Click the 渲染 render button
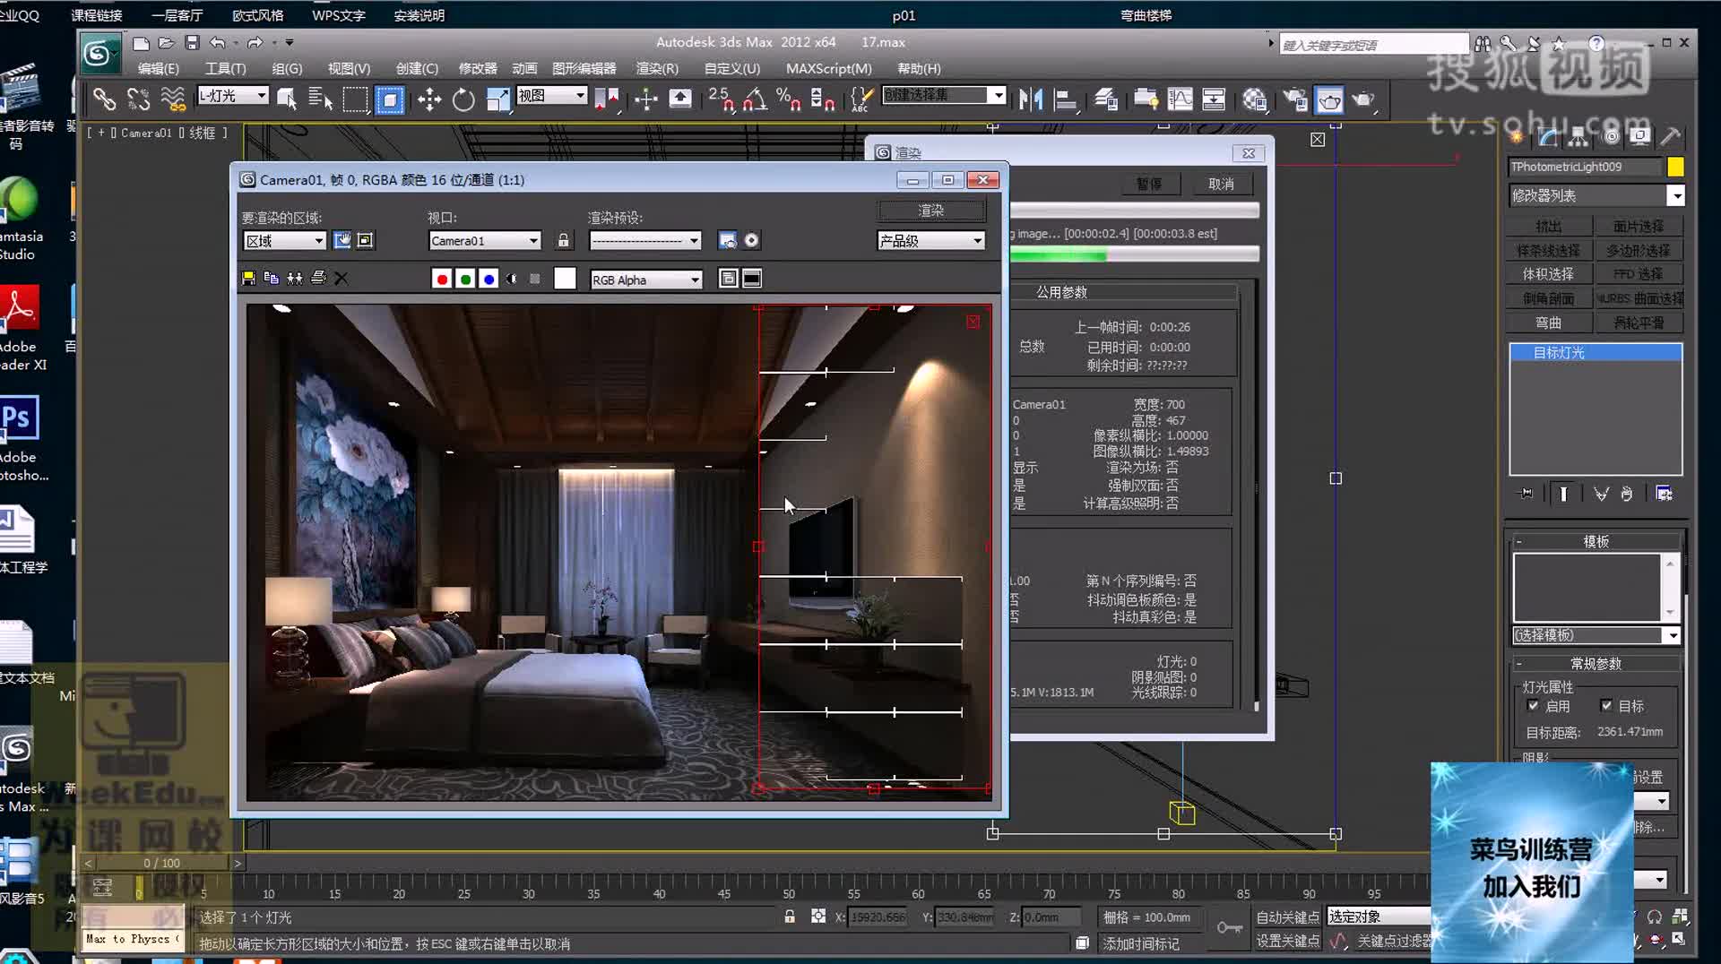This screenshot has height=964, width=1721. 930,210
